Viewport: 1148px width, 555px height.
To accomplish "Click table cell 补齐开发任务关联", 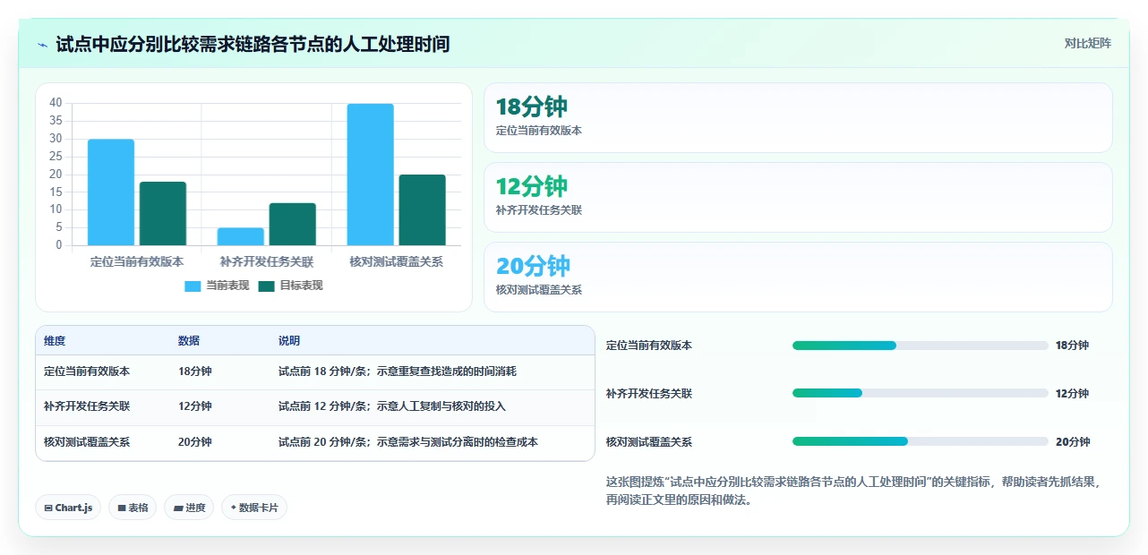I will point(87,406).
